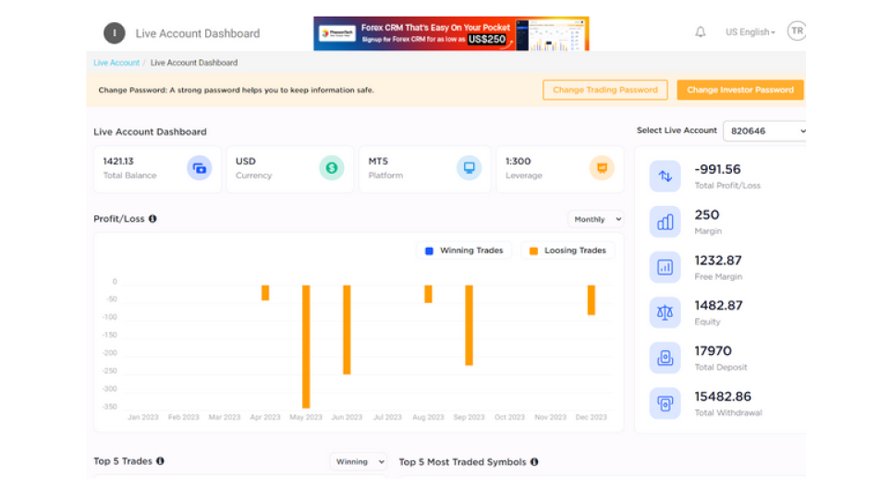891x488 pixels.
Task: Open the Winning filter dropdown for Top 5 Trades
Action: pos(358,462)
